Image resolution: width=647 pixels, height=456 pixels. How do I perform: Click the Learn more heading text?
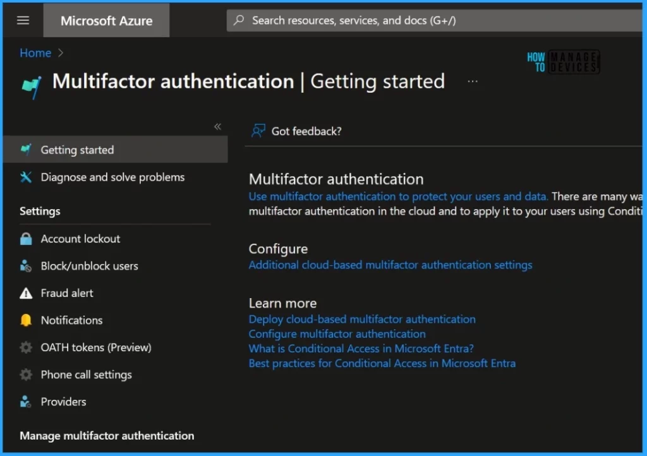pos(282,303)
